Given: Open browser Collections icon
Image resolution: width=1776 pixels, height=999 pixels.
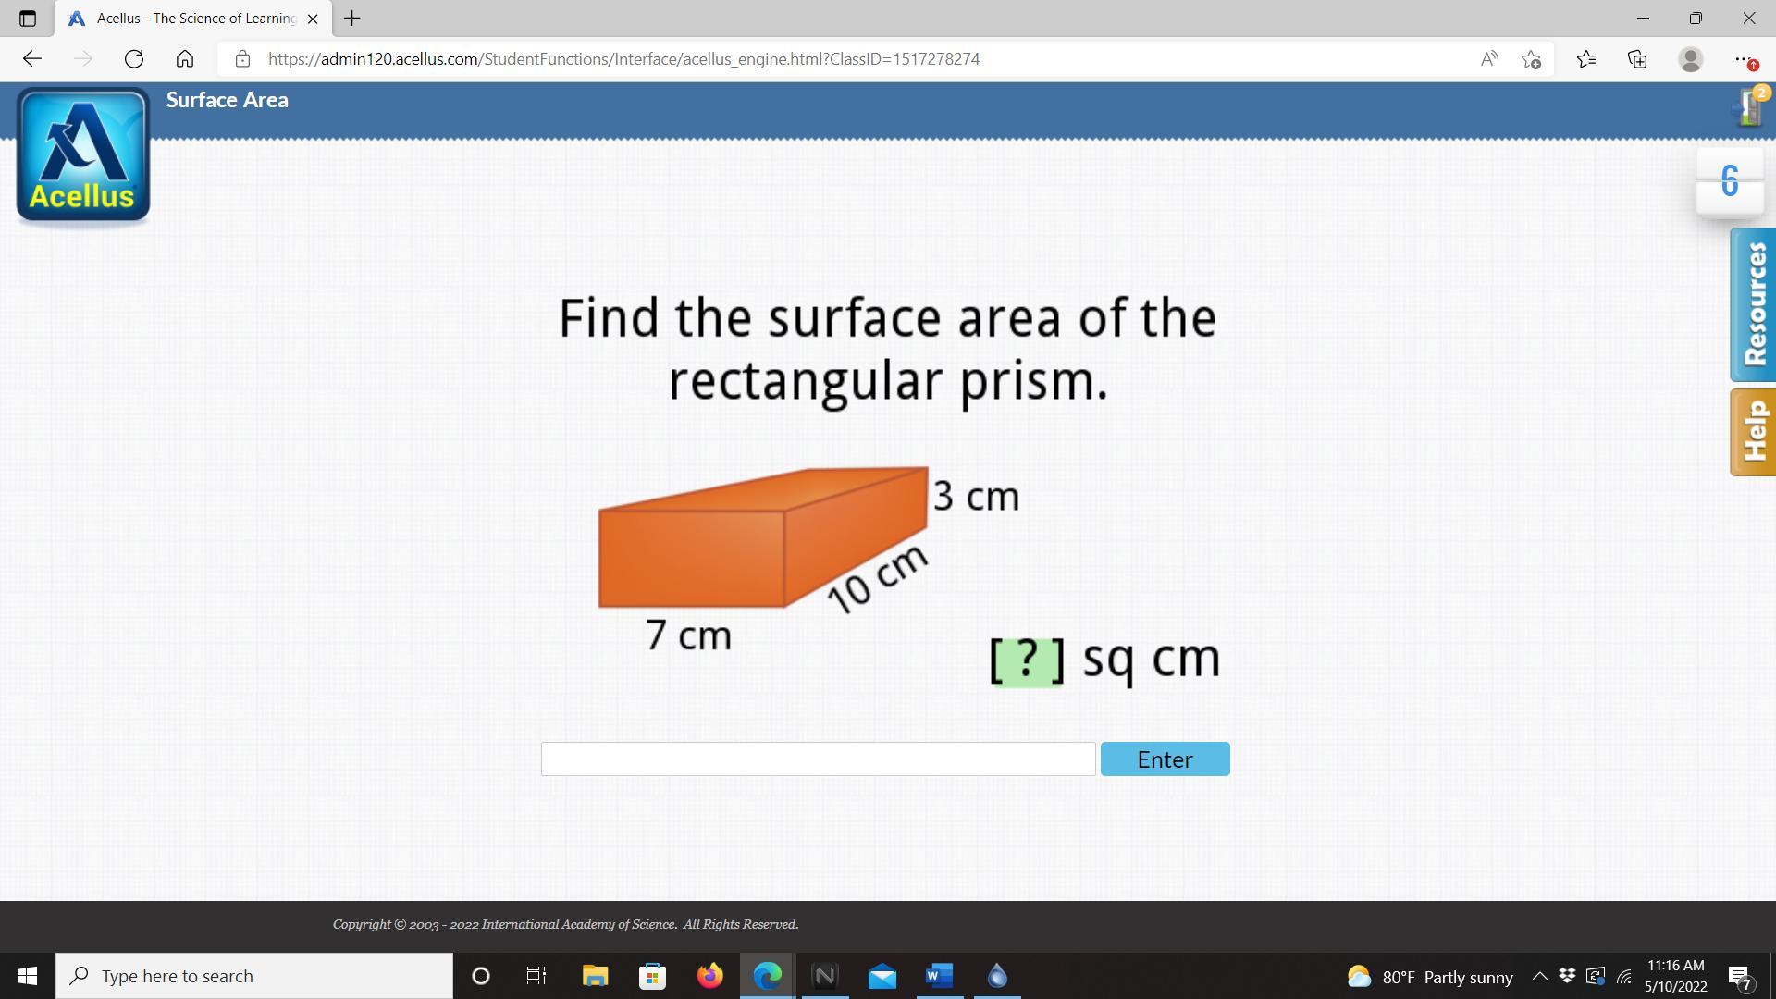Looking at the screenshot, I should pyautogui.click(x=1637, y=59).
